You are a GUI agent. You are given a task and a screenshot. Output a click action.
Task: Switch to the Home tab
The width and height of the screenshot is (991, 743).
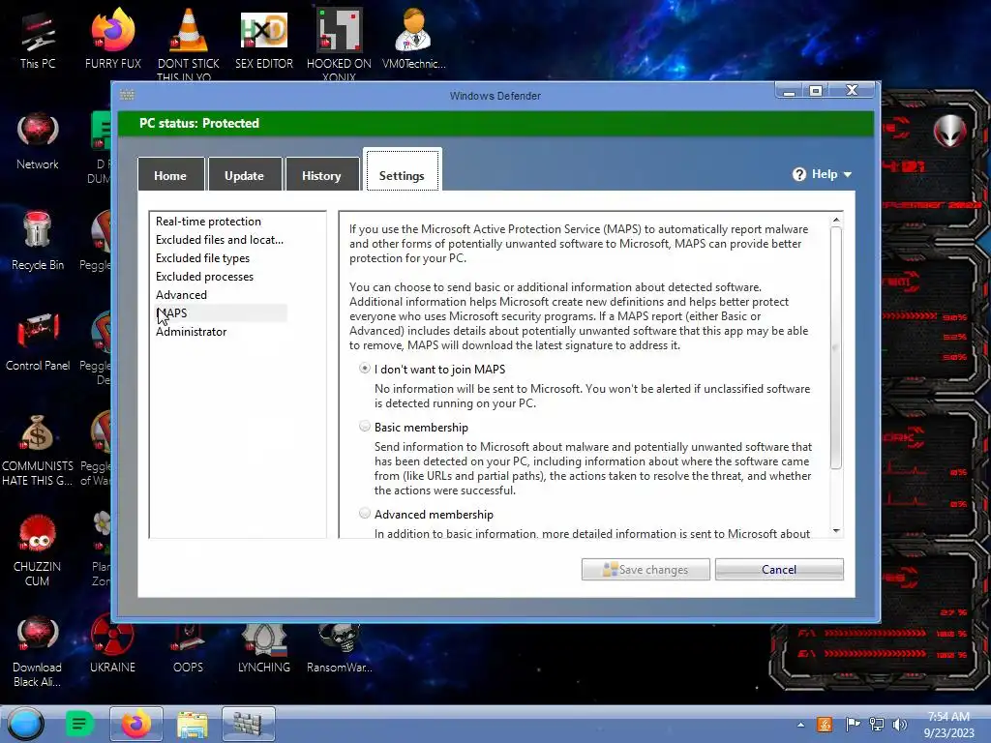click(x=170, y=174)
